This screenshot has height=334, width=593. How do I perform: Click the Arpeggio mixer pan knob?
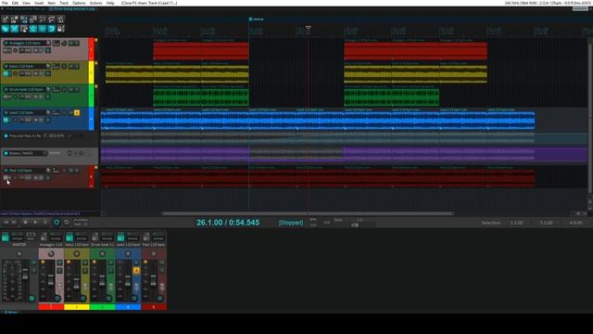point(51,253)
